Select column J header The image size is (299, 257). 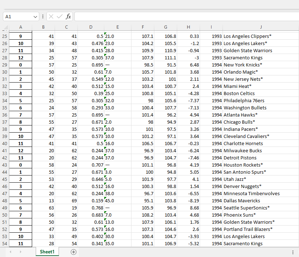261,27
